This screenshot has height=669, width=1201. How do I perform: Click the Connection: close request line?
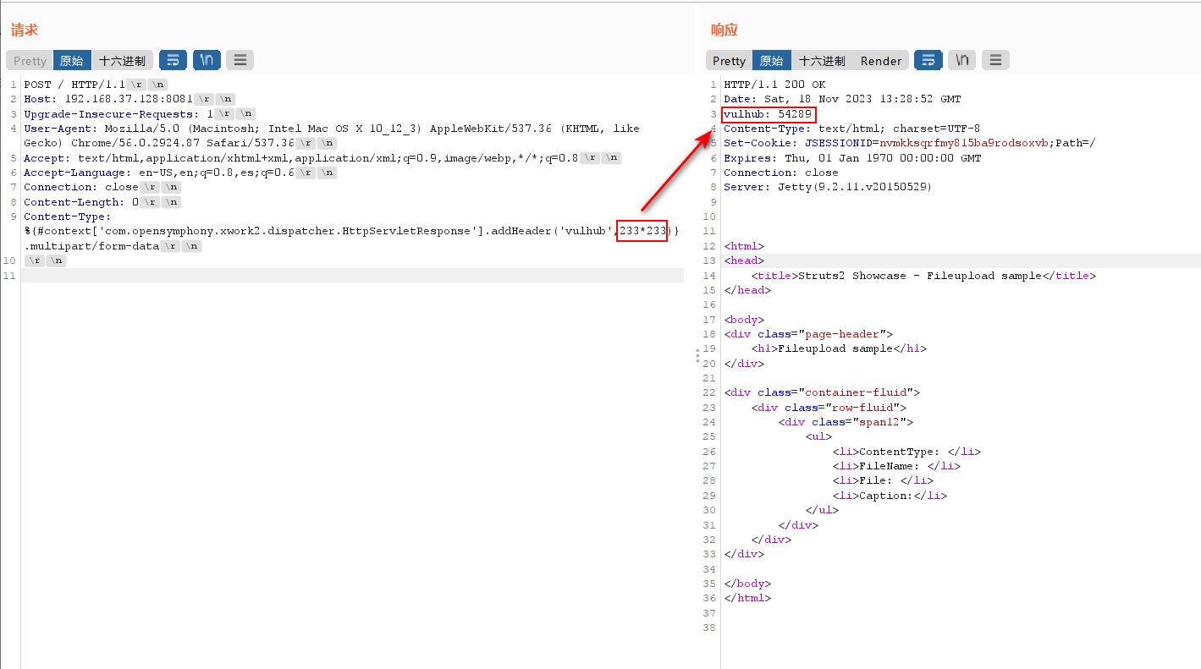(x=81, y=187)
